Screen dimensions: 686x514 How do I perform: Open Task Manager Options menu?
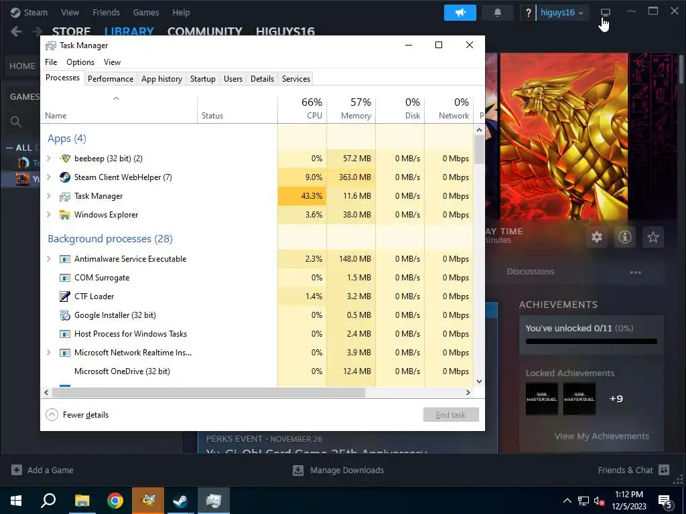pyautogui.click(x=80, y=62)
